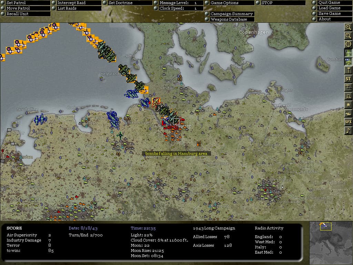Click the Helgoland label on the map
The height and width of the screenshot is (265, 353).
[110, 74]
